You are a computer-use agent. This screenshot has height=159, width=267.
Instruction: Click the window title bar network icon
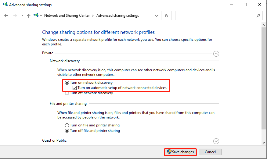click(5, 5)
